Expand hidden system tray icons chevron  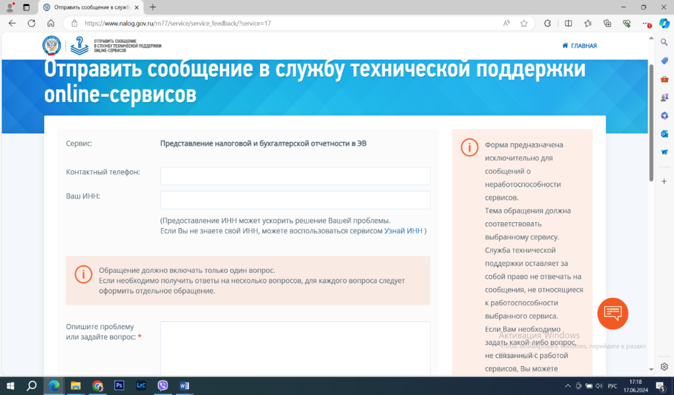(x=568, y=386)
